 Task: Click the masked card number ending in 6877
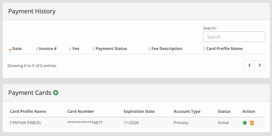coord(85,123)
